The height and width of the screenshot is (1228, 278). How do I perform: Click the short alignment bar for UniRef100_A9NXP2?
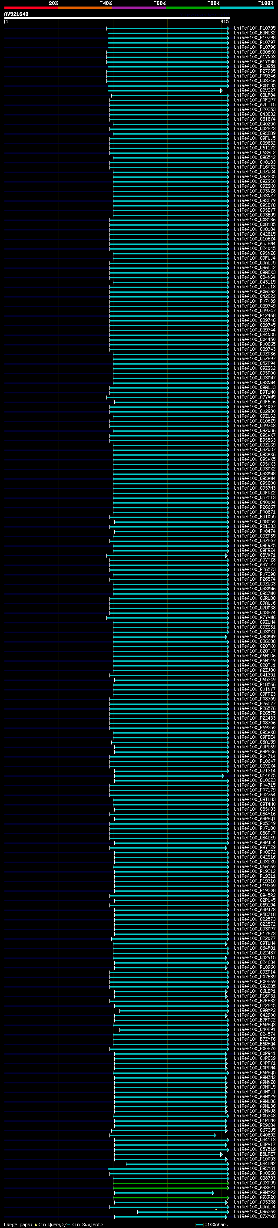164,1192
